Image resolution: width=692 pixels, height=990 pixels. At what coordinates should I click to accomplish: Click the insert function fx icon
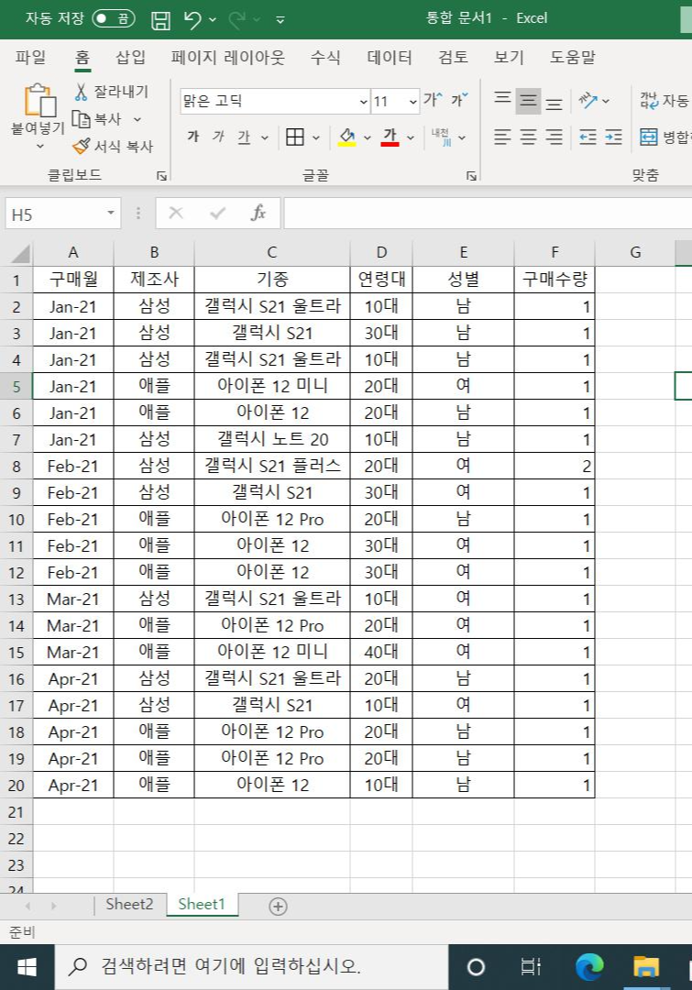(258, 213)
